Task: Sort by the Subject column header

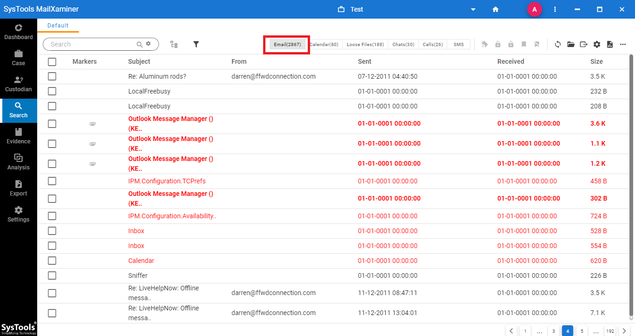Action: click(139, 61)
